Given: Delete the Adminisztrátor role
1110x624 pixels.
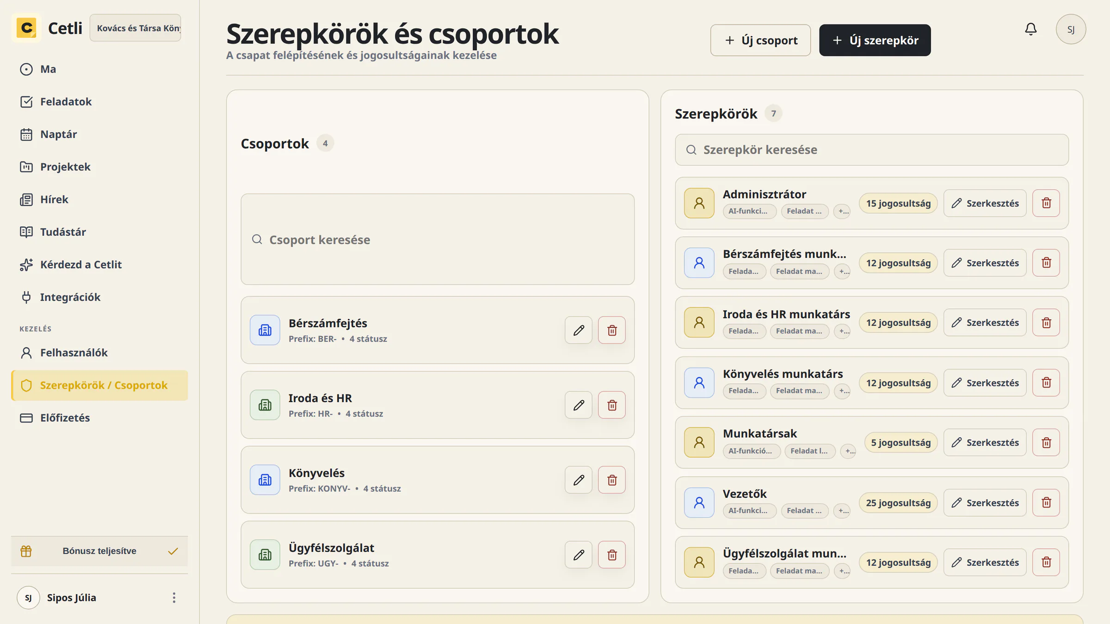Looking at the screenshot, I should (1046, 203).
